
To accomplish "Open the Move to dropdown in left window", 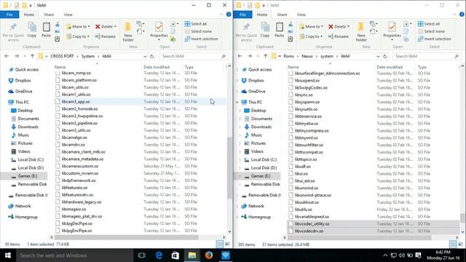I will (78, 26).
